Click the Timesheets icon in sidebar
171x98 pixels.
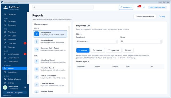5,39
